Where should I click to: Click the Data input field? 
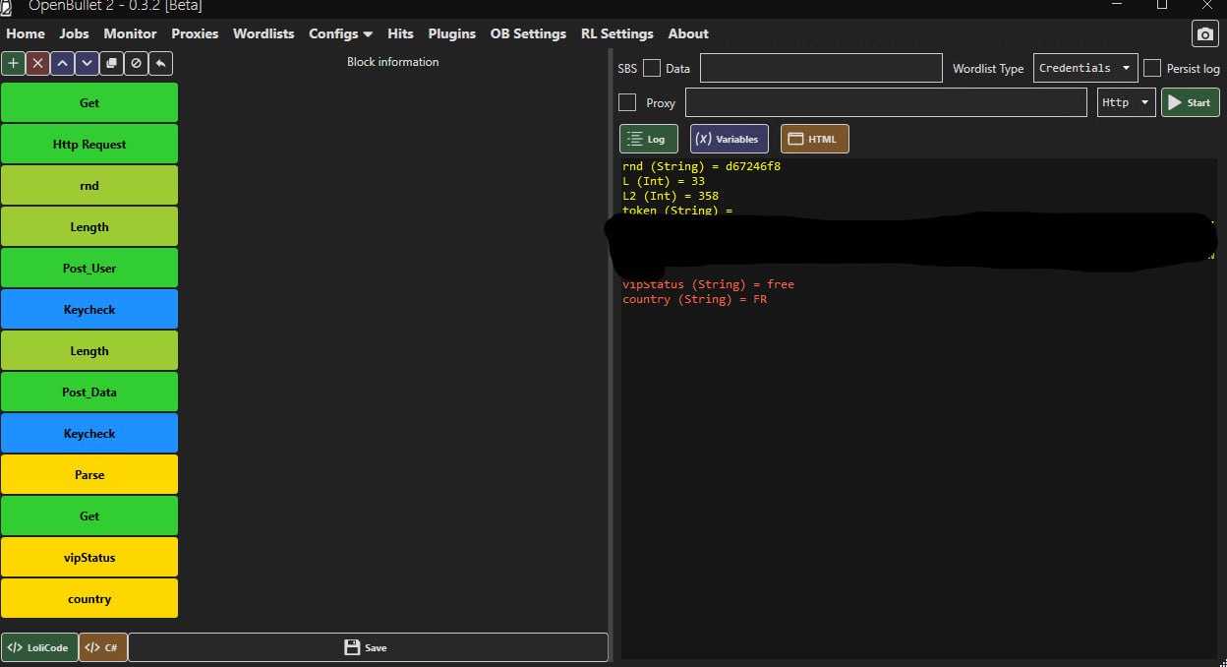pos(821,68)
